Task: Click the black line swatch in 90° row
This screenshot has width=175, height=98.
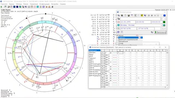Action: [x=115, y=73]
